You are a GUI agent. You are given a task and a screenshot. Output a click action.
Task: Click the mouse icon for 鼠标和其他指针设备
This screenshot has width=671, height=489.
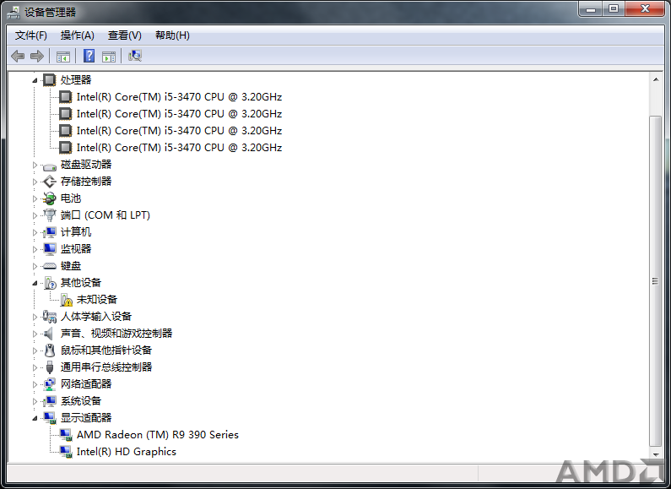coord(50,350)
